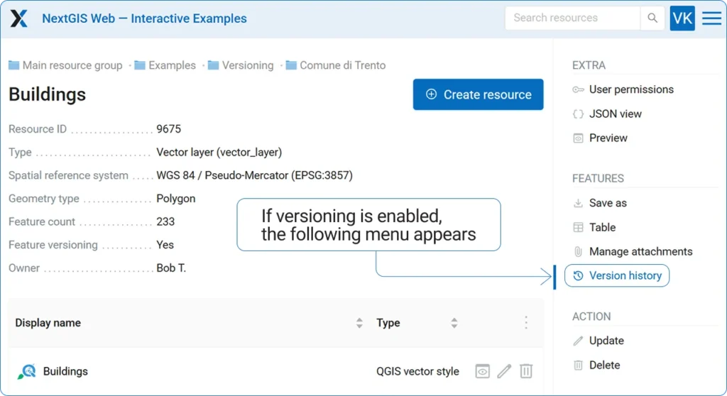
Task: Open the User permissions item
Action: click(x=630, y=89)
